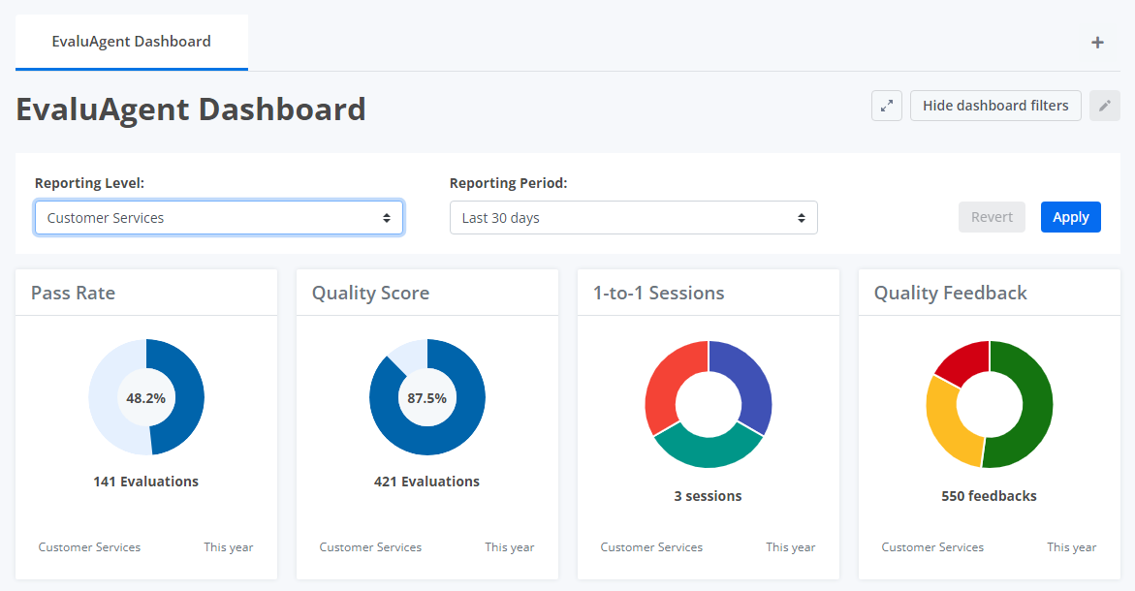1135x591 pixels.
Task: Click This year label in 1-to-1 Sessions card
Action: click(791, 547)
